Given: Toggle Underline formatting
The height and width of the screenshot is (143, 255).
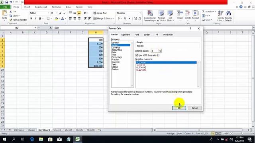Looking at the screenshot, I should tap(40, 19).
